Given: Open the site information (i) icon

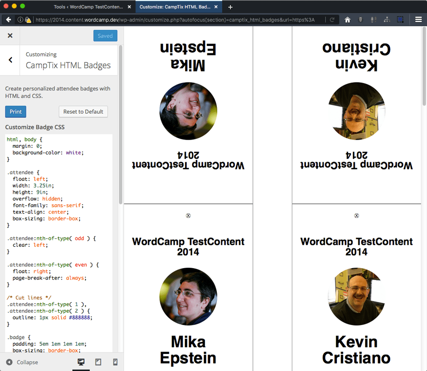Looking at the screenshot, I should (20, 19).
